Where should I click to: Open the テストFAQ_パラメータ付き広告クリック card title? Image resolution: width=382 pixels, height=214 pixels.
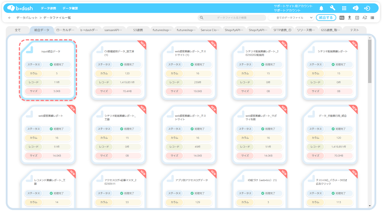332,182
